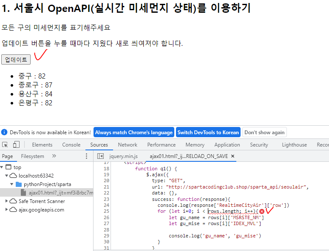Select the Page pane in Sources navigator
Image resolution: width=329 pixels, height=251 pixels.
tap(7, 156)
